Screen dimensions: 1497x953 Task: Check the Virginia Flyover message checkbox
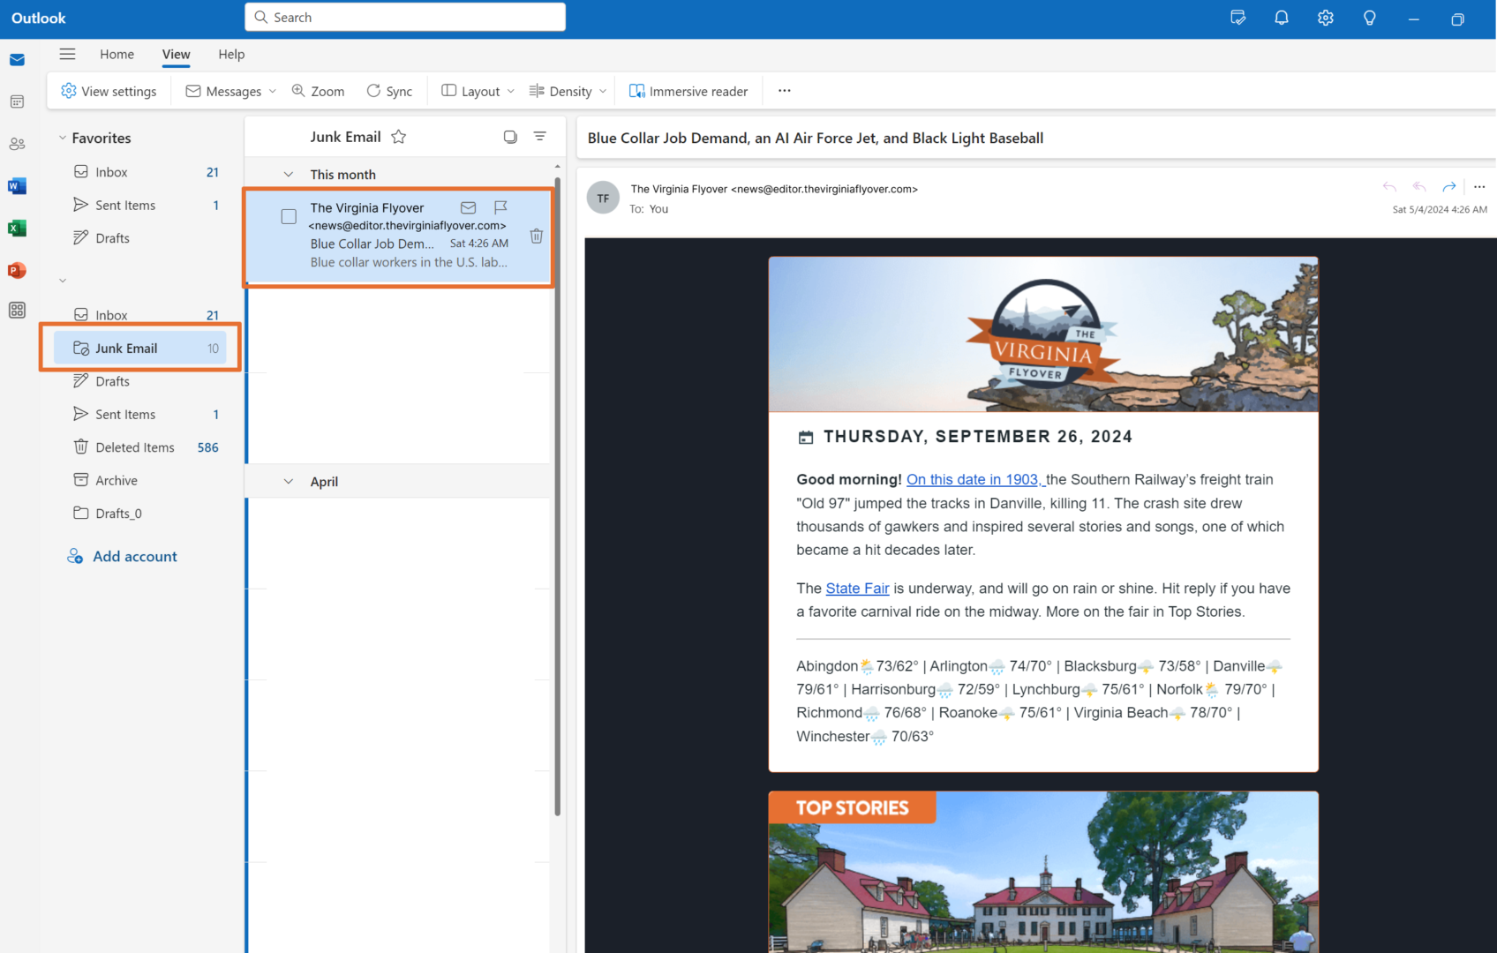(x=289, y=216)
